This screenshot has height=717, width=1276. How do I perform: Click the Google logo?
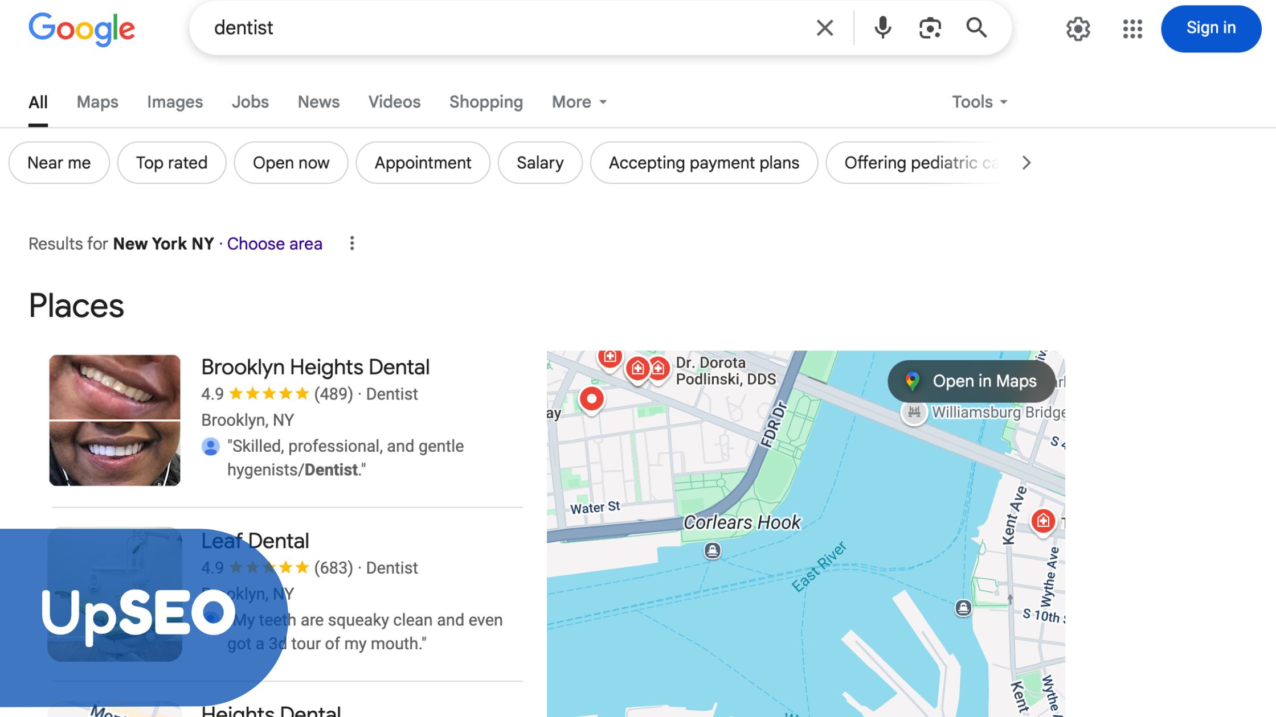click(x=81, y=29)
